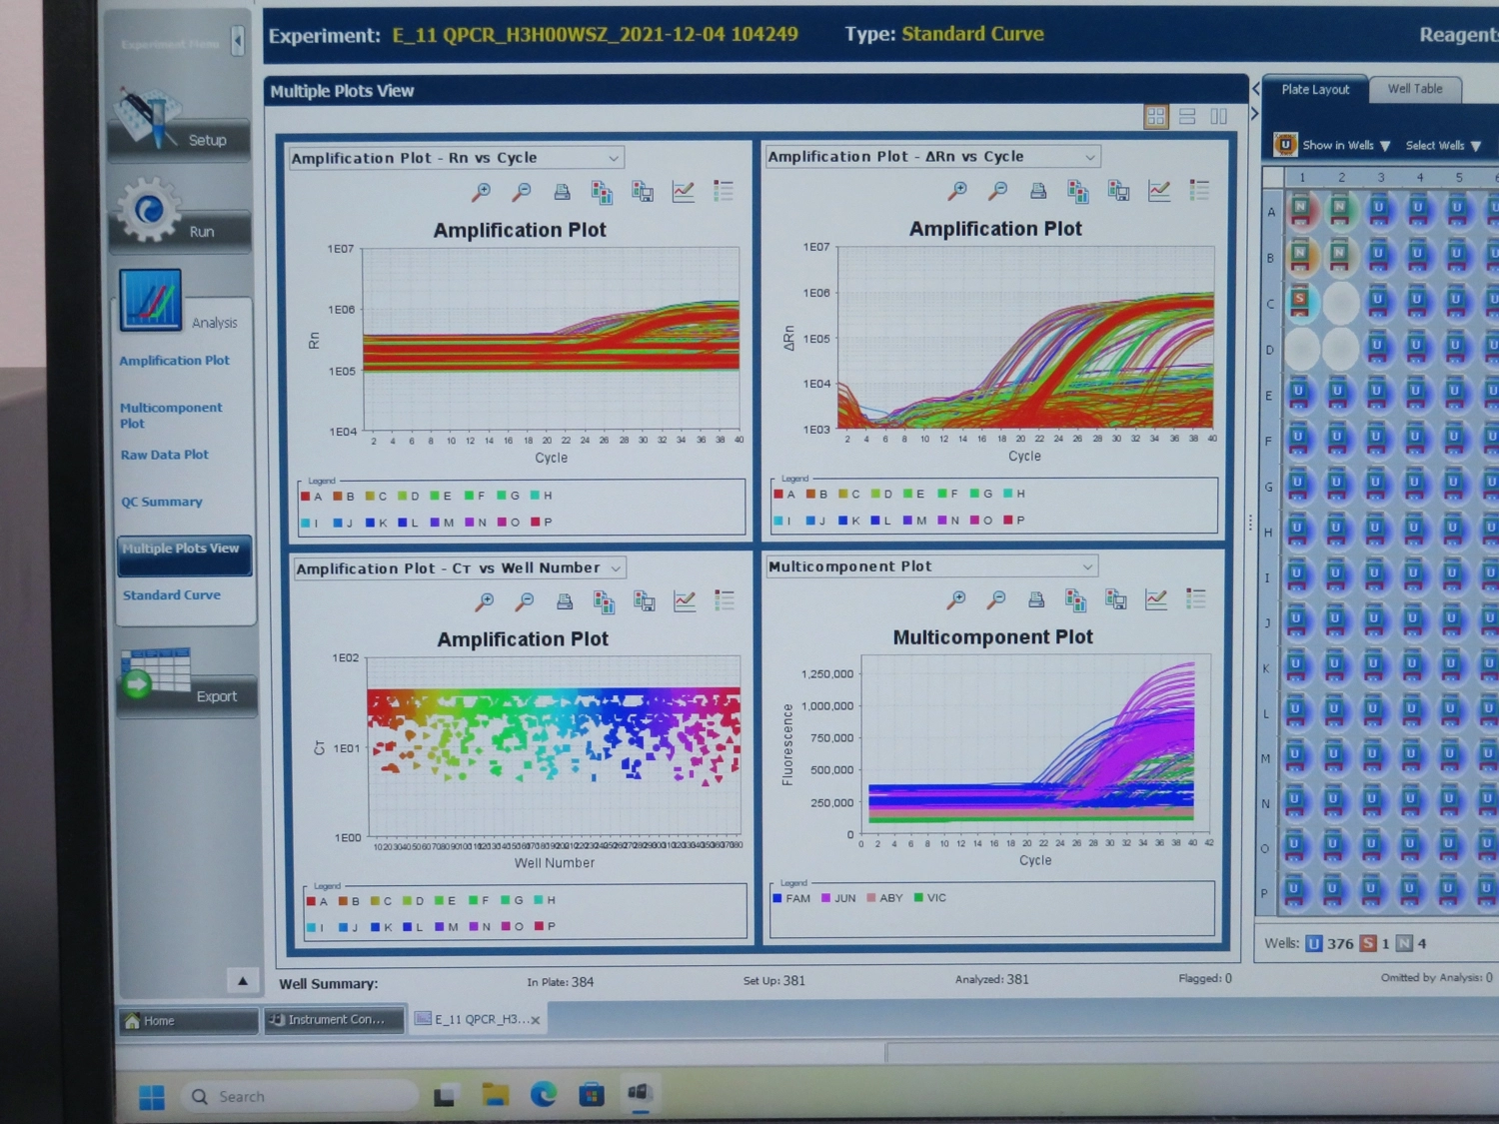Screen dimensions: 1499x1124
Task: Open the QC Summary analysis link
Action: [162, 502]
